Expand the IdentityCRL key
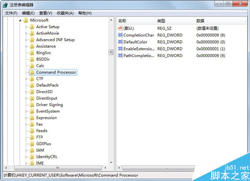 click(26, 157)
